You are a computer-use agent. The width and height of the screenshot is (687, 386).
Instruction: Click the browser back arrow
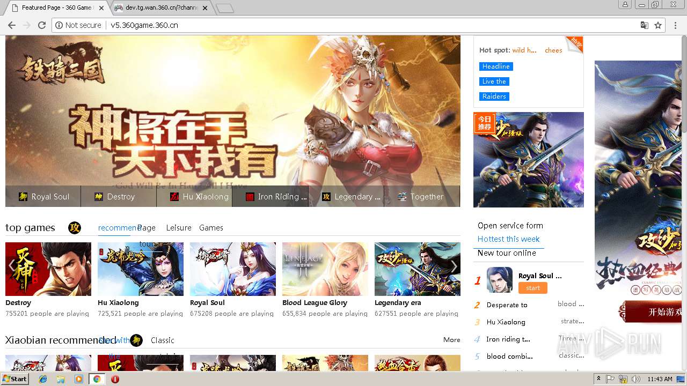[x=11, y=25]
